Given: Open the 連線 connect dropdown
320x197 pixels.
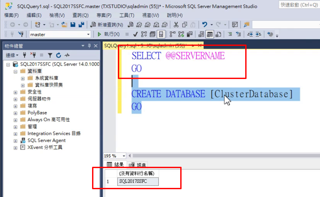Looking at the screenshot, I should pos(12,55).
